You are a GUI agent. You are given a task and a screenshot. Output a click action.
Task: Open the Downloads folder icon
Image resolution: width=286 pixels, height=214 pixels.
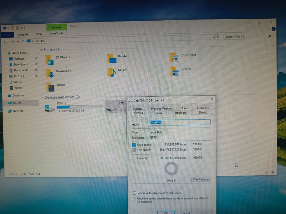pos(49,73)
